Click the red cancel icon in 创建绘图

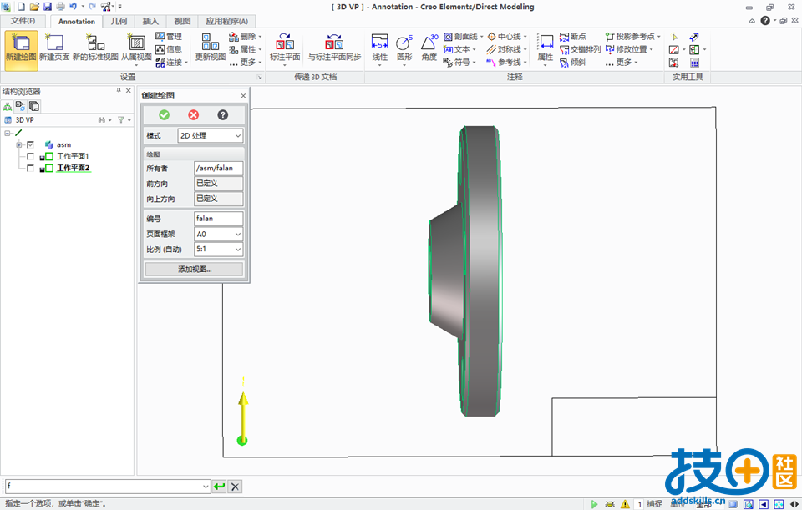point(193,114)
